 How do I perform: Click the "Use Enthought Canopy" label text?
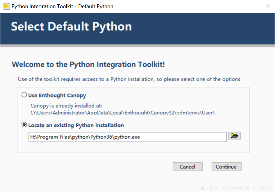57,96
